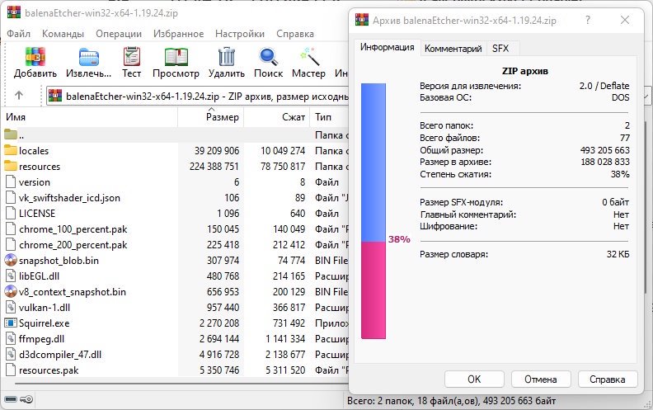This screenshot has width=653, height=410.
Task: Click the resources.pak file icon
Action: click(11, 370)
